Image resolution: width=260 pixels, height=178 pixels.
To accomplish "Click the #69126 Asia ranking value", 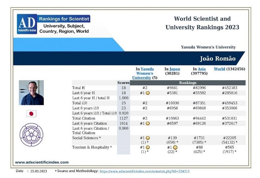I will coord(199,124).
